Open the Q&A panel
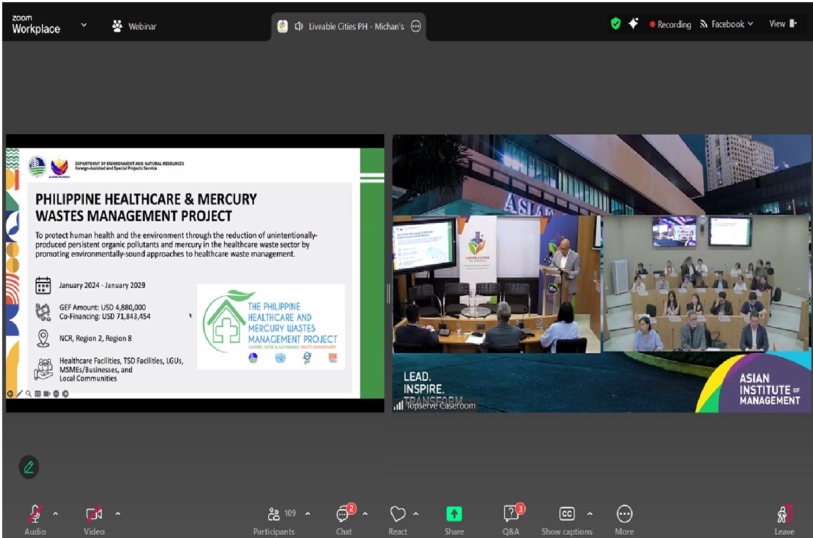The height and width of the screenshot is (538, 813). tap(511, 520)
